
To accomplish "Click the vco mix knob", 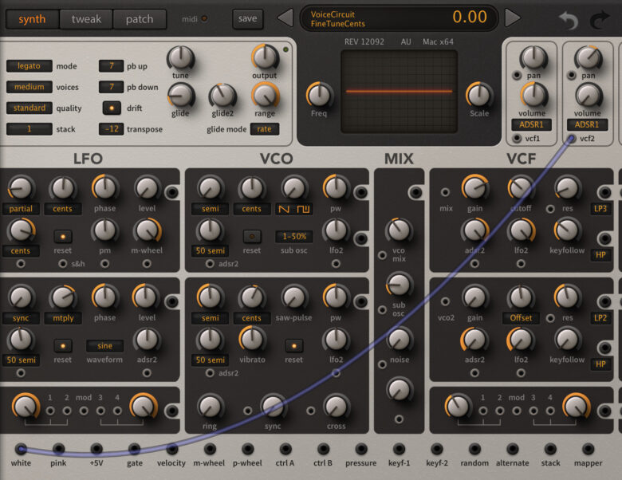I will [399, 231].
